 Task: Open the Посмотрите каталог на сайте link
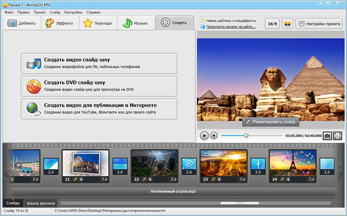231,26
